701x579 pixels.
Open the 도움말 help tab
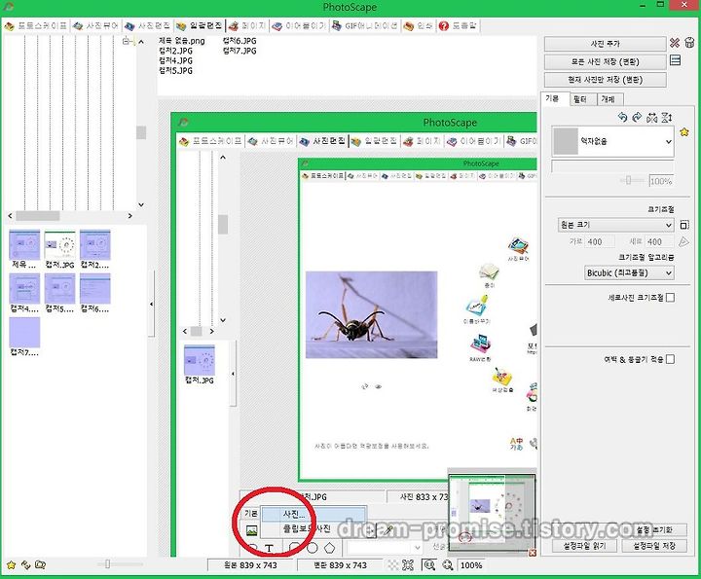point(459,26)
